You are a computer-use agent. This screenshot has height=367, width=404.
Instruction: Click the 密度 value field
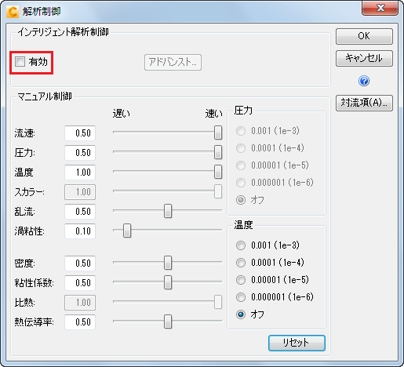(80, 263)
